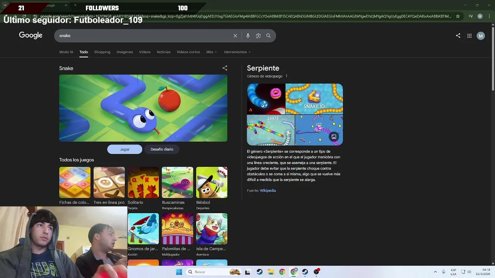The image size is (495, 278).
Task: Open more images in Serpiente panel
Action: (334, 137)
